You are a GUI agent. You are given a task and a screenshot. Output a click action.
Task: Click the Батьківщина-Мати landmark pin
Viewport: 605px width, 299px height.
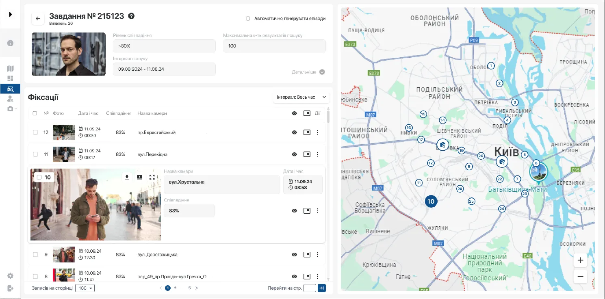pos(538,172)
